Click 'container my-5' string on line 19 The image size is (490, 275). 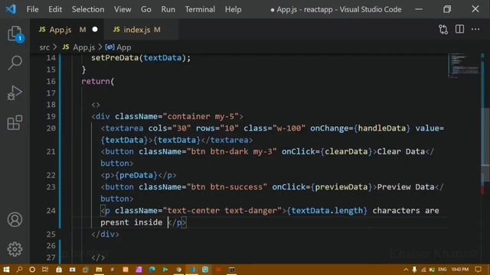click(x=201, y=117)
